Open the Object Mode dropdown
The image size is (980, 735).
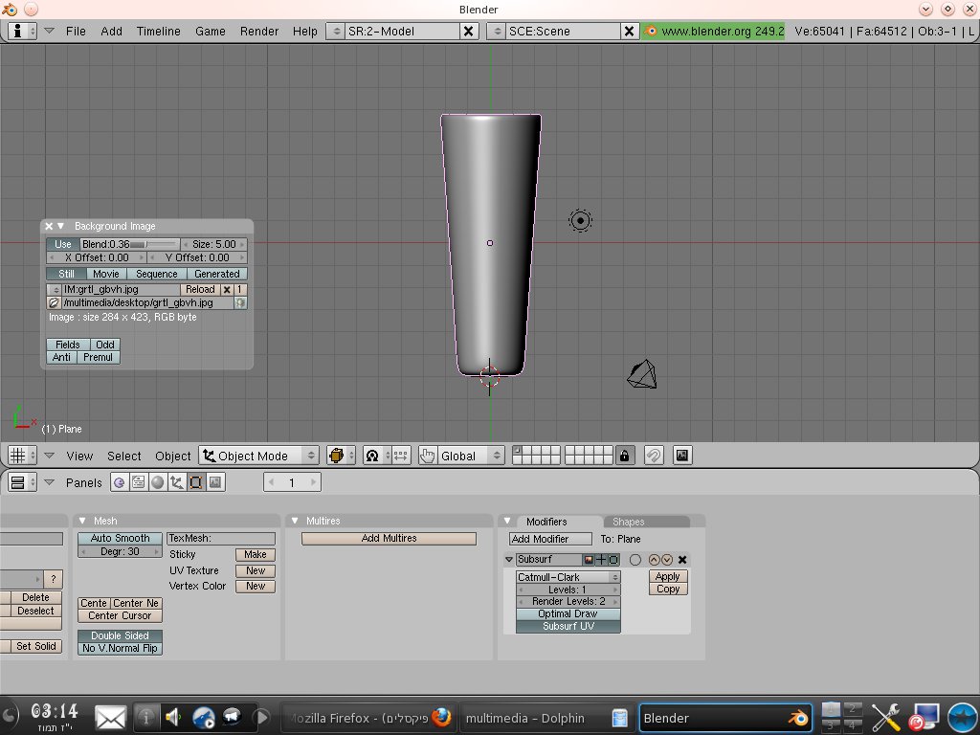[258, 456]
